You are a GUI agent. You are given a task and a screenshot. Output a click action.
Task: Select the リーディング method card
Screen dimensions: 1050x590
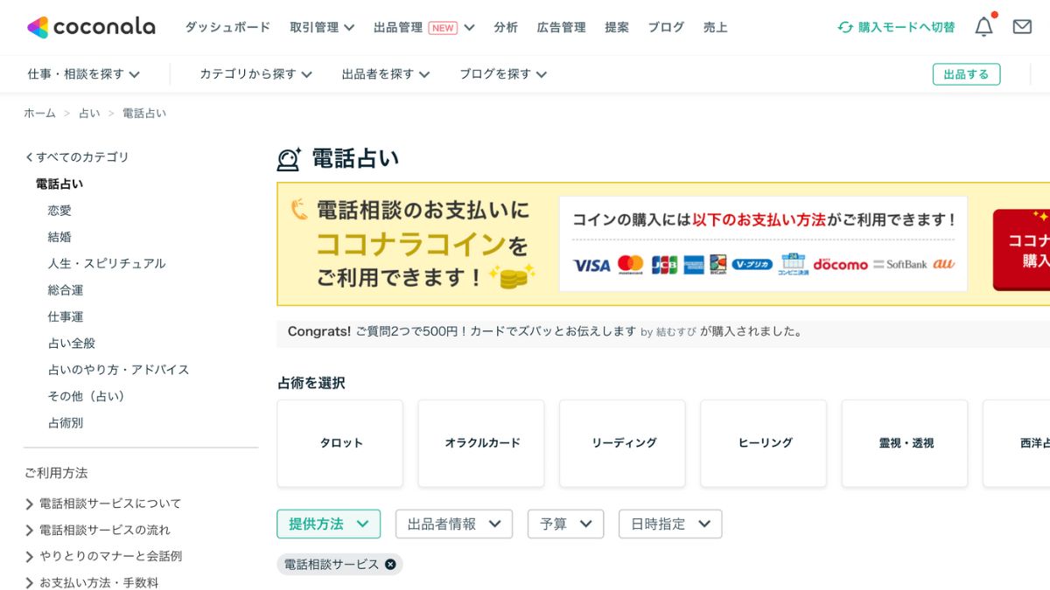coord(623,443)
